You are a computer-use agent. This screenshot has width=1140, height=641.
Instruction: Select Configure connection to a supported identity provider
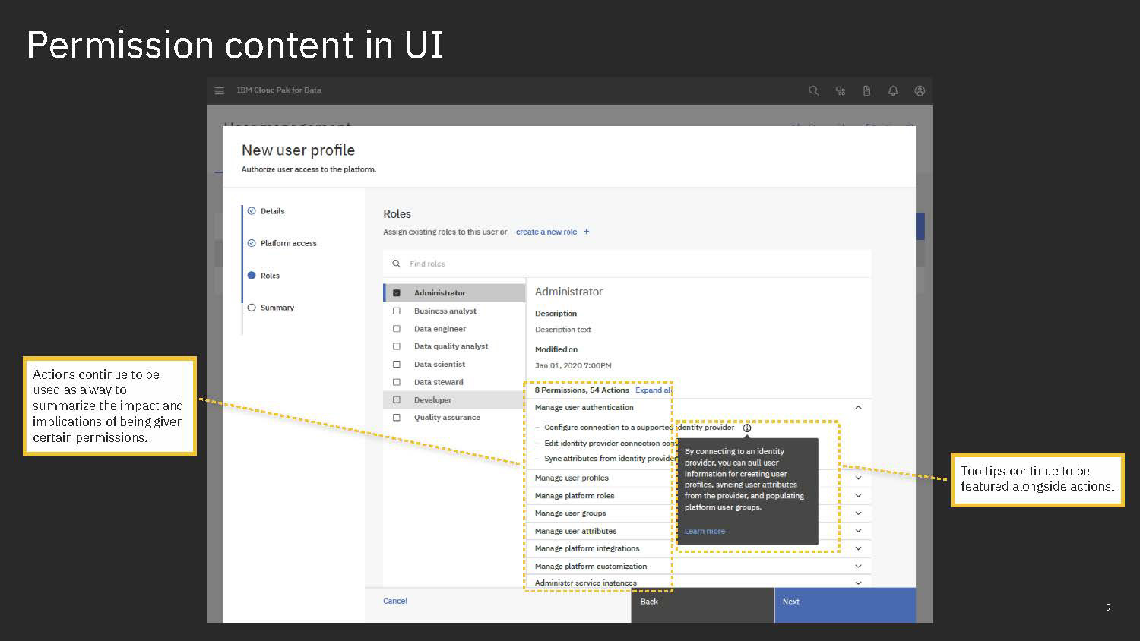pos(639,428)
